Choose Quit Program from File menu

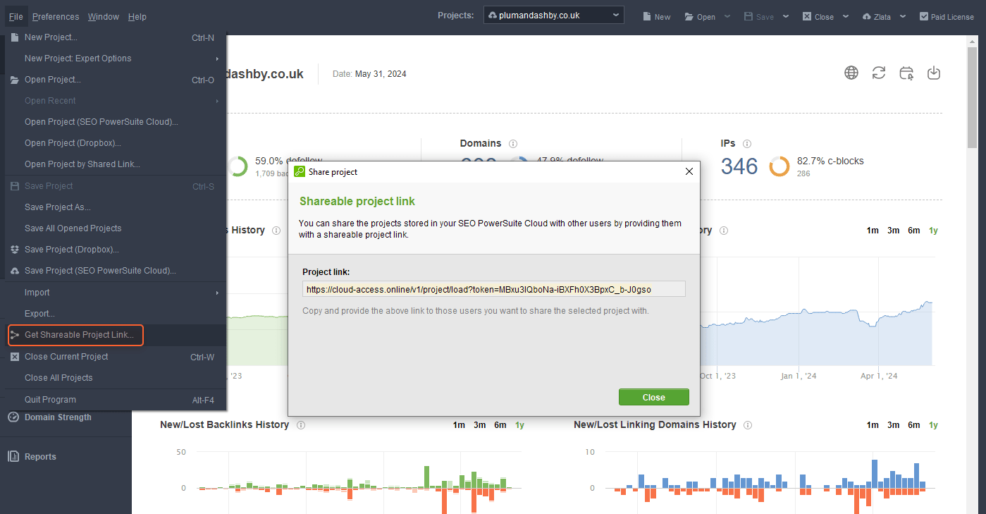(x=116, y=400)
